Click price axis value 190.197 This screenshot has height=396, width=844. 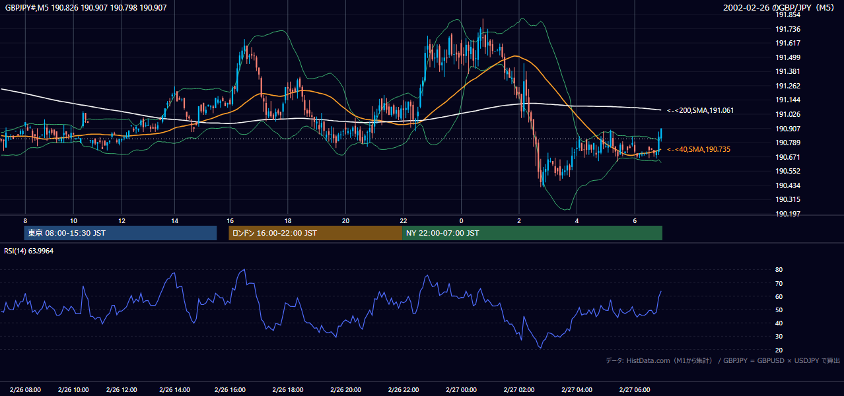(788, 214)
